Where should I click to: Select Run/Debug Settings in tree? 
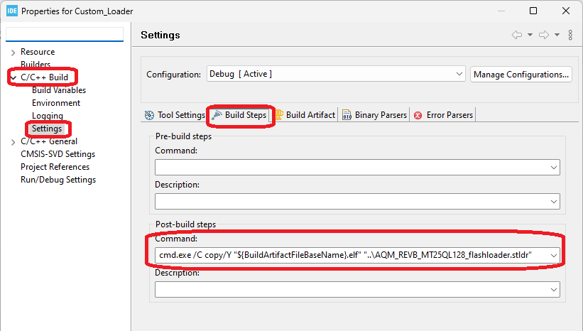click(58, 180)
